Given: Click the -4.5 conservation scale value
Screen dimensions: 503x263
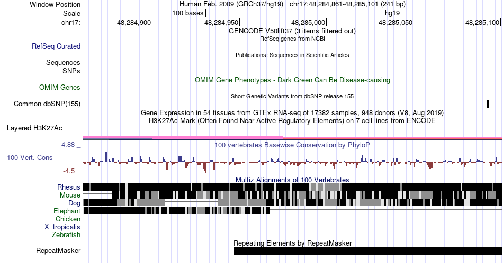Looking at the screenshot, I should [x=69, y=171].
